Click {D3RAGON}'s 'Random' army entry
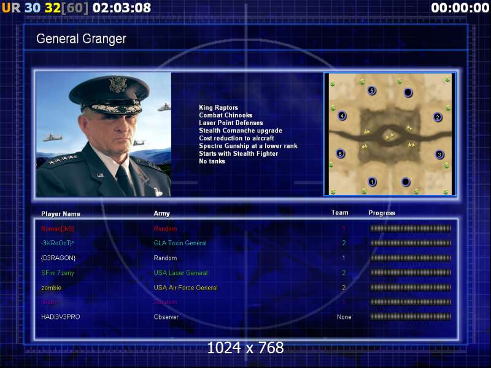The height and width of the screenshot is (368, 491). [165, 258]
